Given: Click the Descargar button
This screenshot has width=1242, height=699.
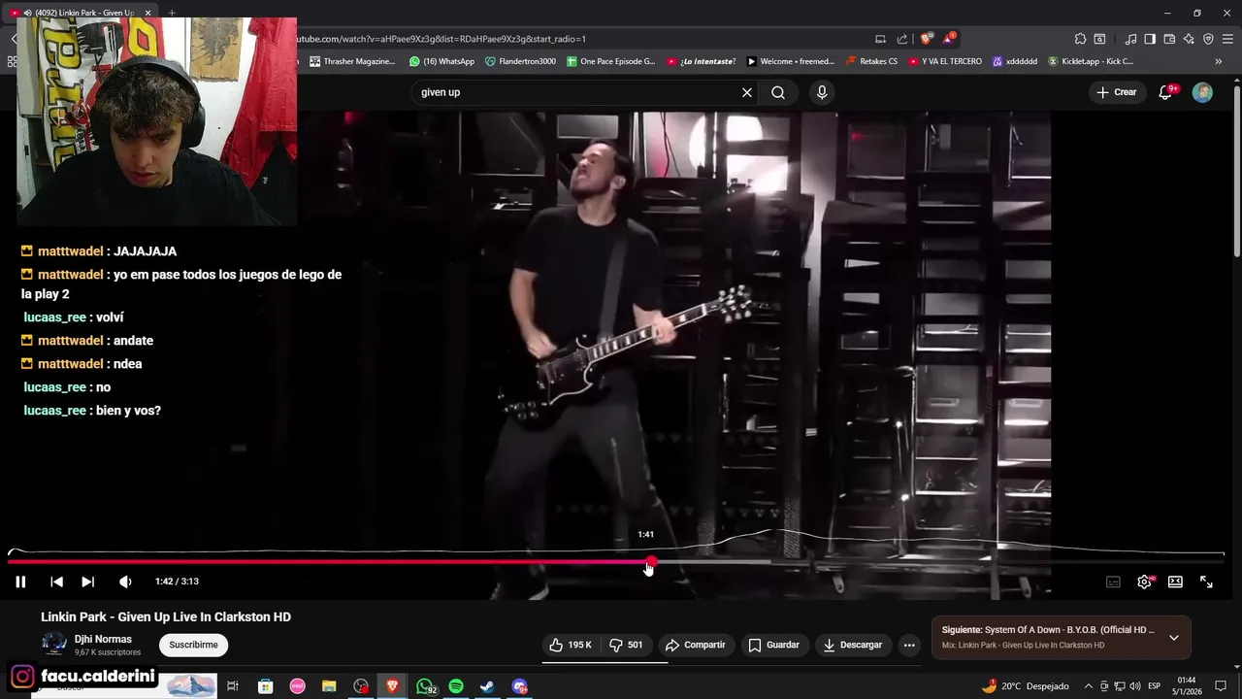Looking at the screenshot, I should [x=853, y=645].
